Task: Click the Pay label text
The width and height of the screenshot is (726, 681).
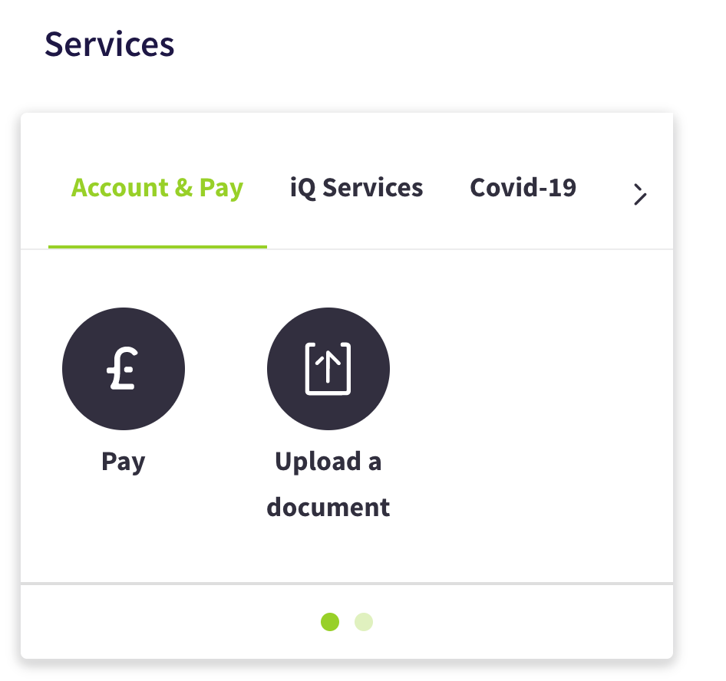Action: click(123, 461)
